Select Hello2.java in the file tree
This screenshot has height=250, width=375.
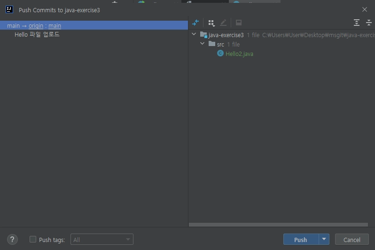(x=239, y=54)
